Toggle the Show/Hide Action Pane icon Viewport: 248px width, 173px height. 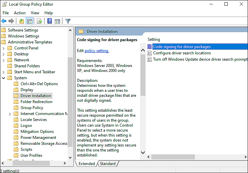(57, 21)
